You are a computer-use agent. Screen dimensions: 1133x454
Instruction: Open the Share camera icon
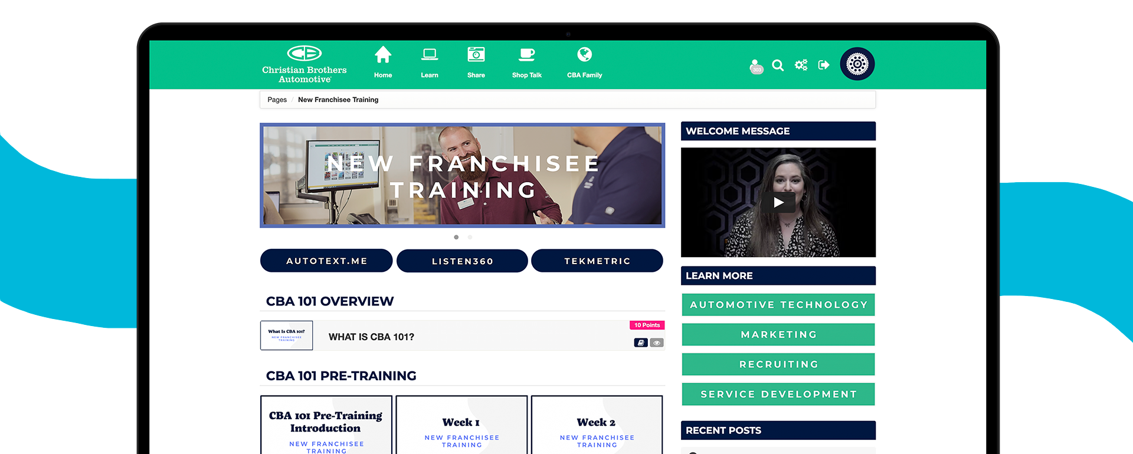pyautogui.click(x=476, y=55)
